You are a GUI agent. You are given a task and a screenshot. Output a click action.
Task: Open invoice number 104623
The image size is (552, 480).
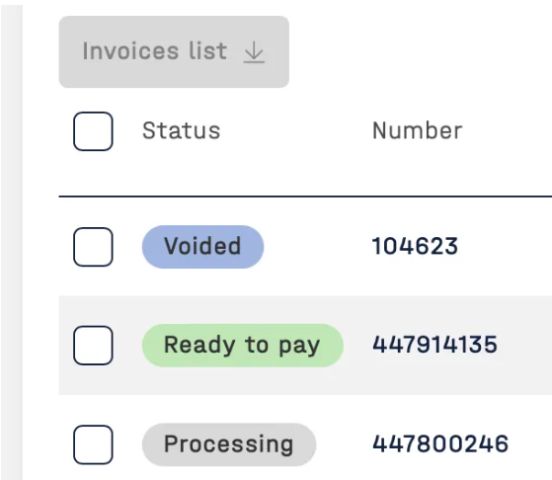click(x=415, y=246)
